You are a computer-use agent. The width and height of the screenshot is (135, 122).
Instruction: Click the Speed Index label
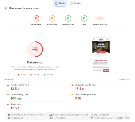pos(16,104)
